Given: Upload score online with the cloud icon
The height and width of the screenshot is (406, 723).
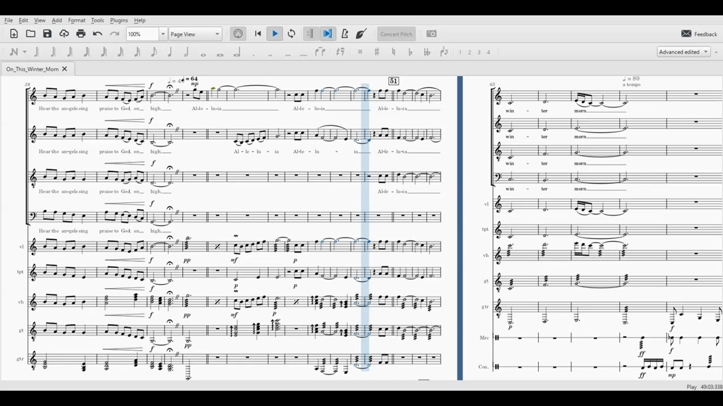Looking at the screenshot, I should [x=64, y=34].
